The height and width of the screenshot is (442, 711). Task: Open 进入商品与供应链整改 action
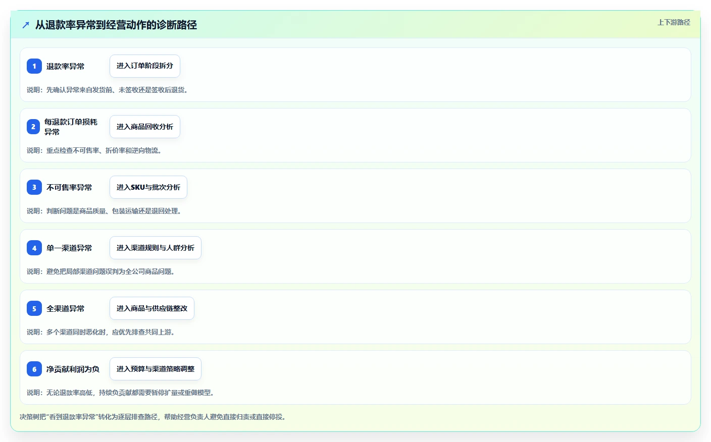pos(152,308)
